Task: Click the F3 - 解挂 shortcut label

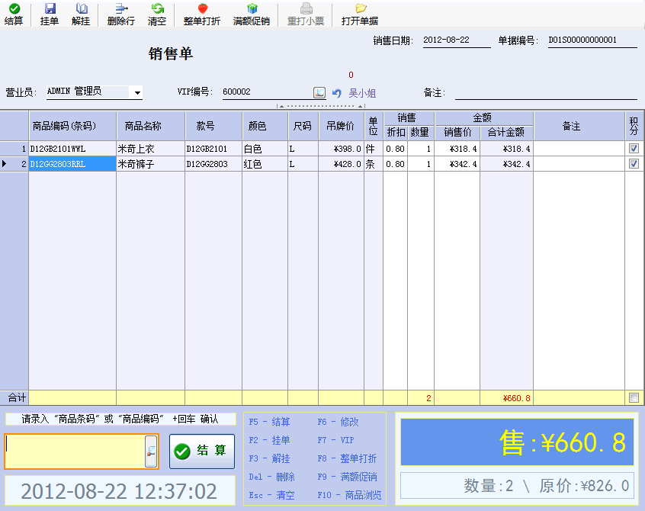Action: [x=269, y=458]
